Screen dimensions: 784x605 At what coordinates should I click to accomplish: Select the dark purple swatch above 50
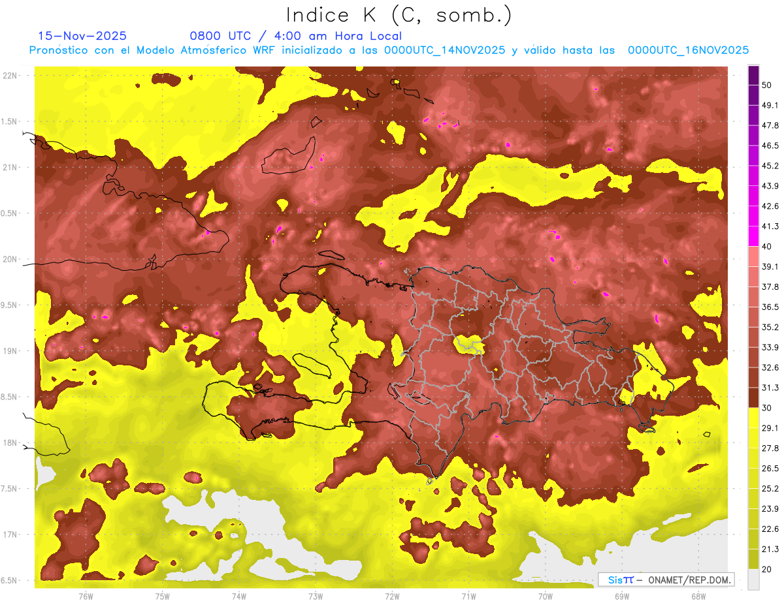click(753, 75)
